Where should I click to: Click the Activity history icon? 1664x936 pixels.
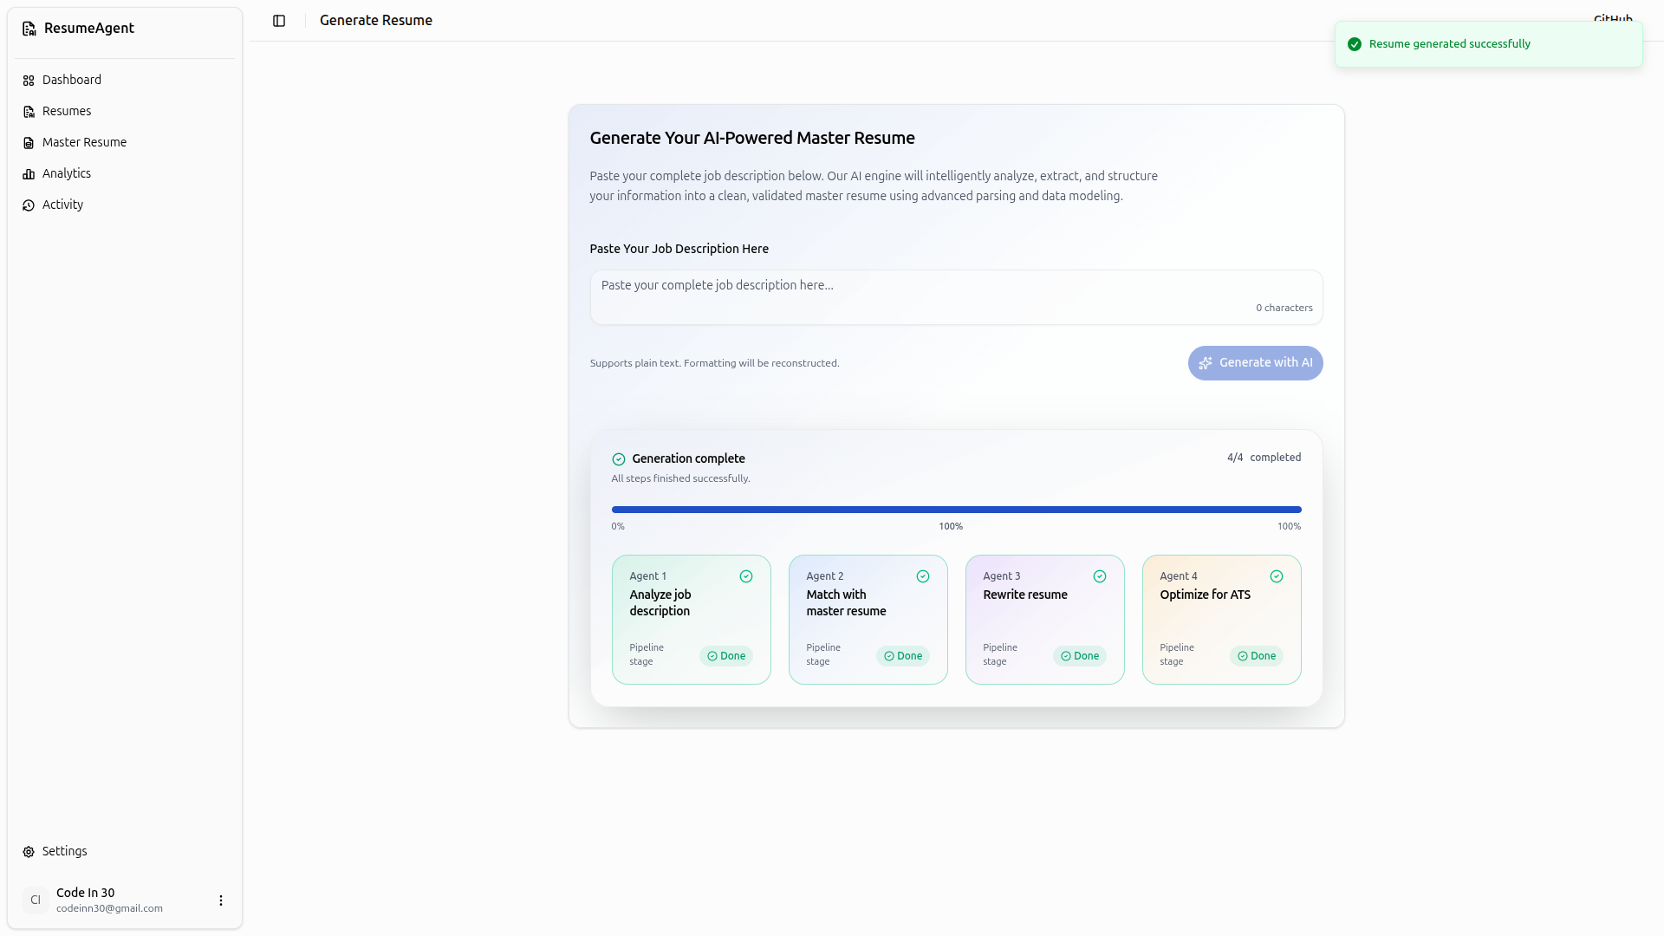click(x=29, y=205)
